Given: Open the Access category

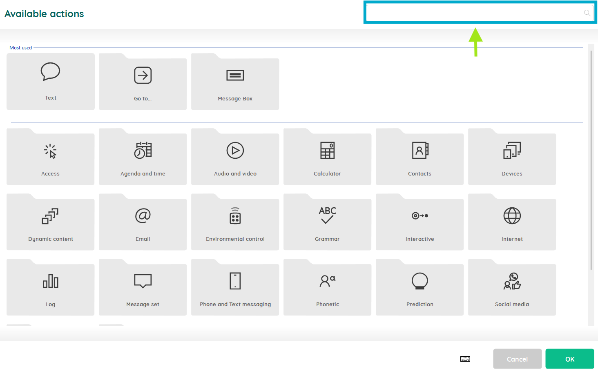Looking at the screenshot, I should (50, 157).
